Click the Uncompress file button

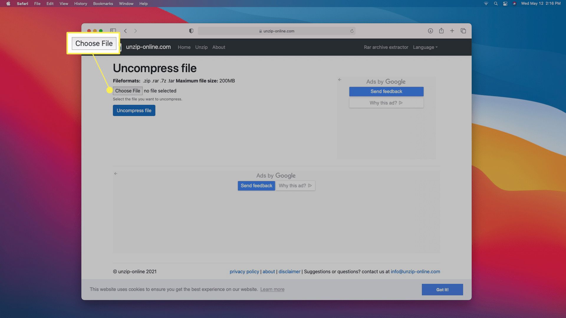pyautogui.click(x=134, y=110)
